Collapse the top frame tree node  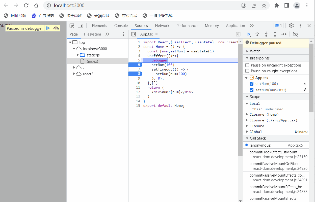(x=70, y=42)
